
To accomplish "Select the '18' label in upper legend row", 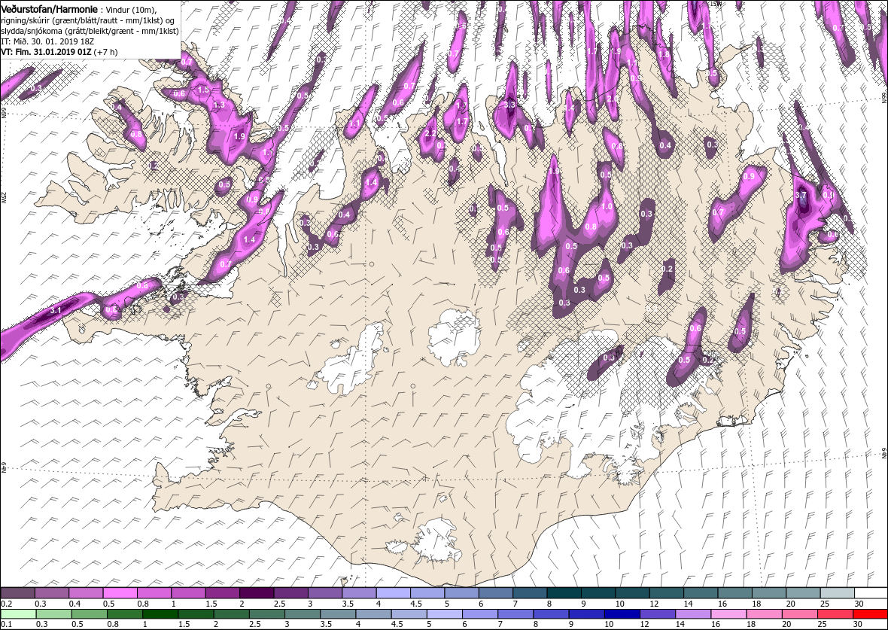I will pyautogui.click(x=756, y=604).
